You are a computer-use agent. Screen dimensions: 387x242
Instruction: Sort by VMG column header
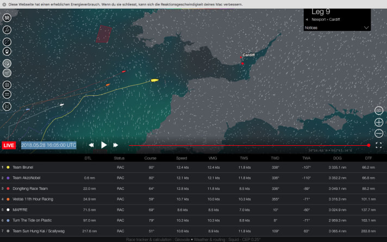213,158
